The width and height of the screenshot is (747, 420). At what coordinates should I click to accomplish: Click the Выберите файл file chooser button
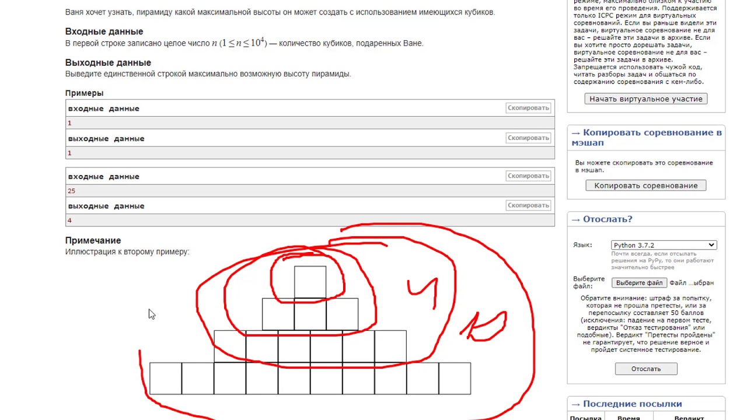639,283
